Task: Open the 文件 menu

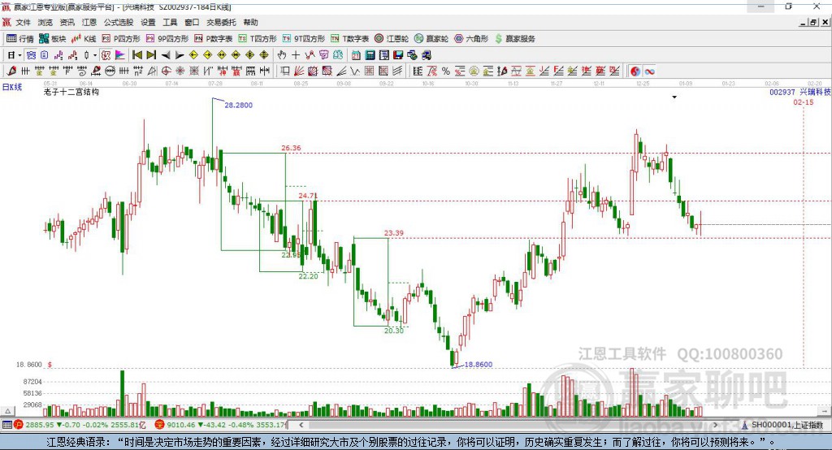Action: point(23,22)
